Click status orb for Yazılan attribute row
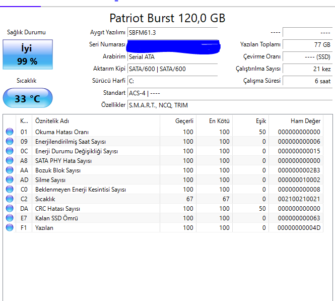 [x=10, y=228]
